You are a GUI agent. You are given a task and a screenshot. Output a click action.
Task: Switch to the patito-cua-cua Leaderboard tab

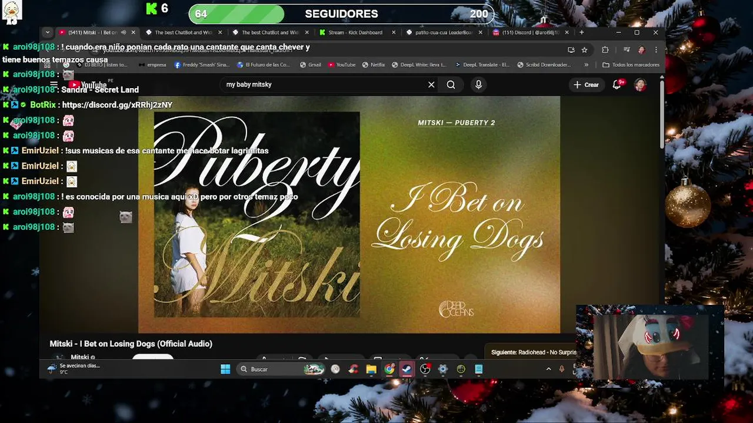click(442, 32)
